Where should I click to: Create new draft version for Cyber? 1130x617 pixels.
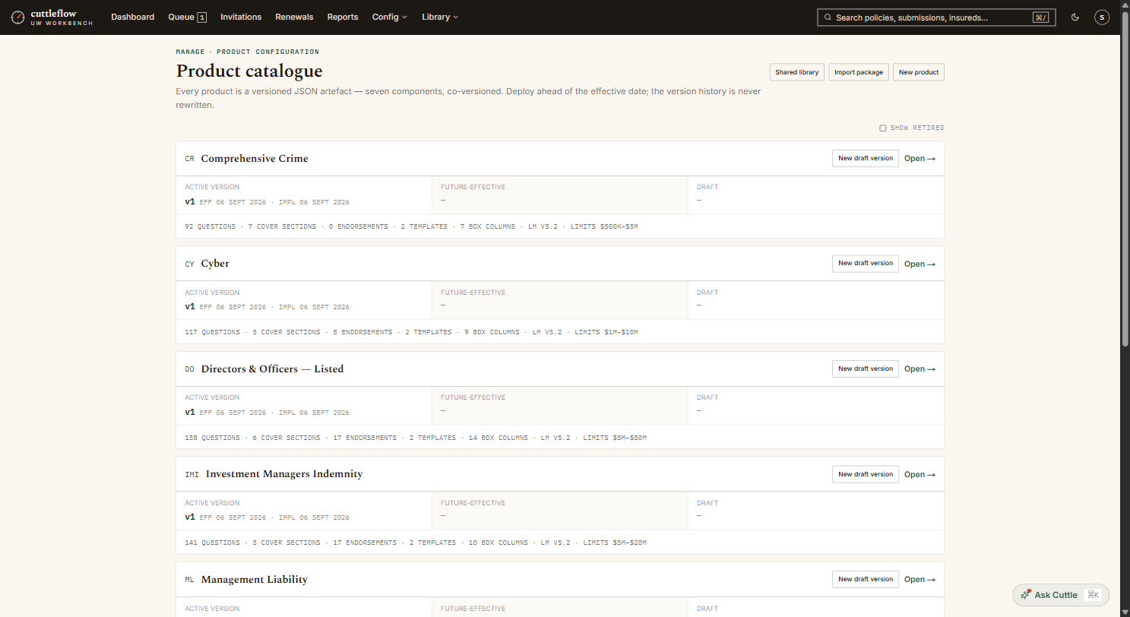coord(866,263)
